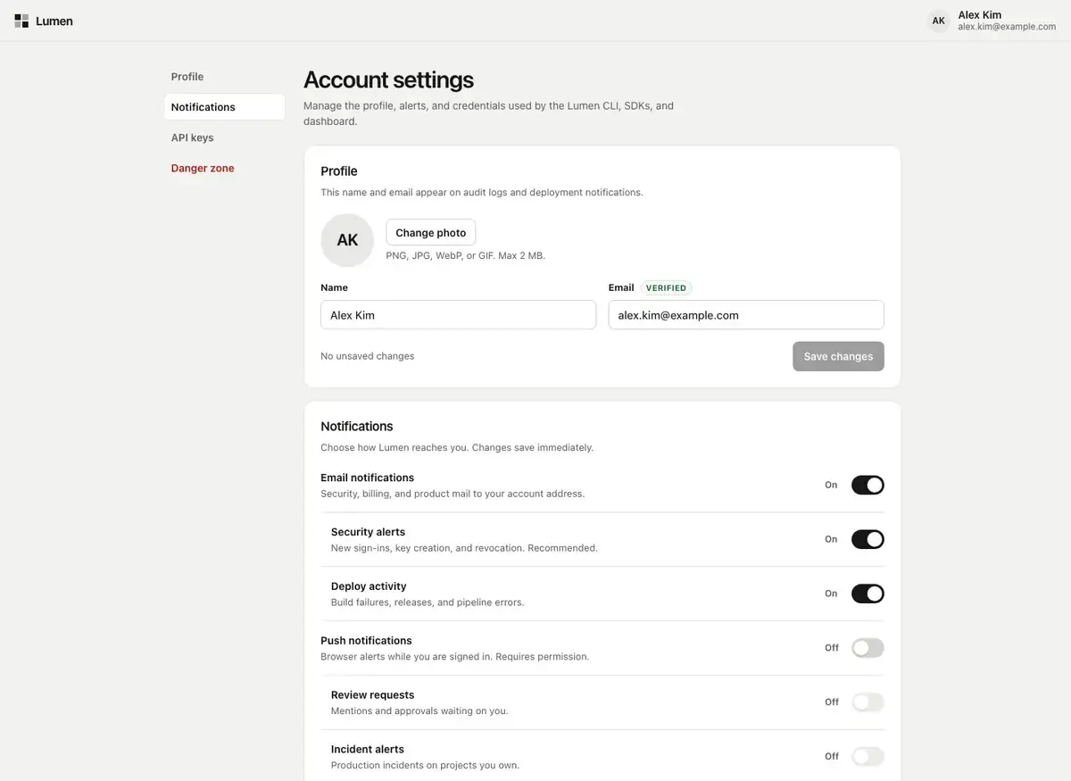
Task: Click the Save changes button
Action: (838, 356)
